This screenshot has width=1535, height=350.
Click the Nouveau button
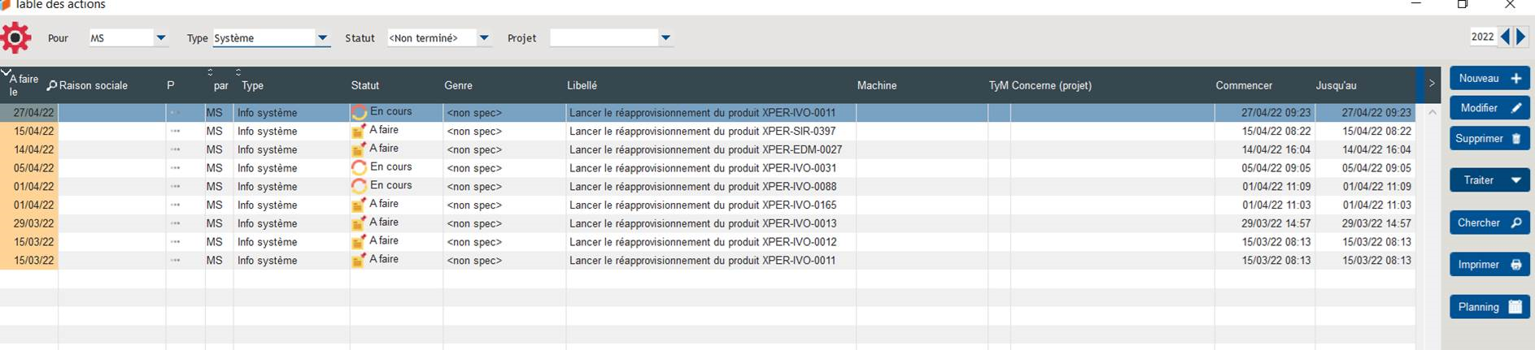(1489, 79)
